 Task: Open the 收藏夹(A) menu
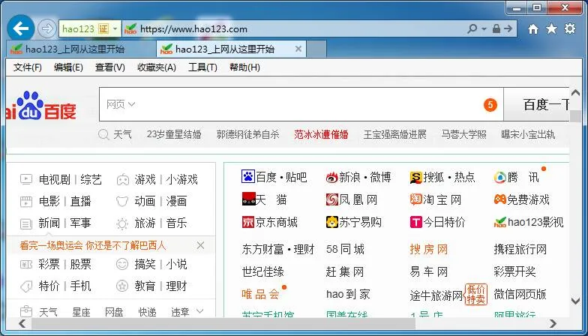pos(157,67)
